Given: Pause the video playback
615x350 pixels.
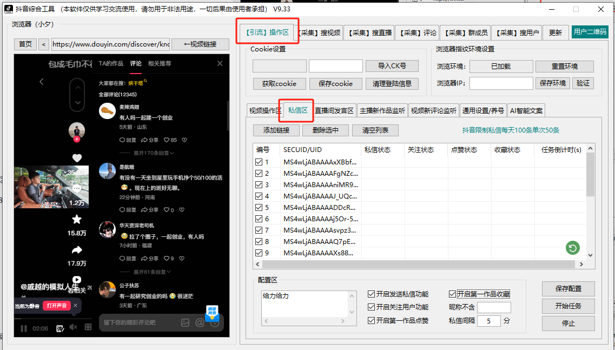Looking at the screenshot, I should (x=24, y=328).
